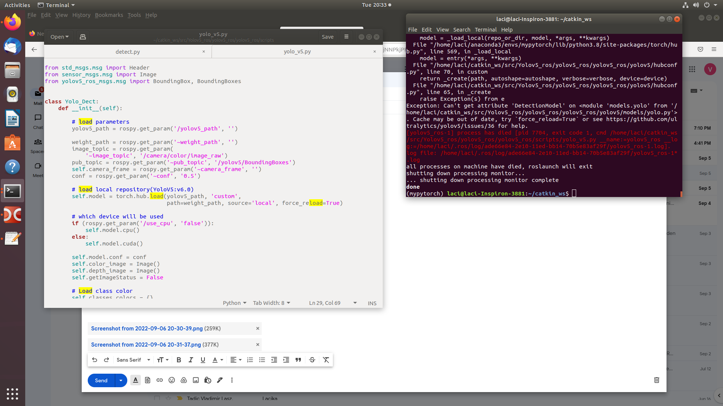Screen dimensions: 723x406
Task: Insert files using Google Drive
Action: pyautogui.click(x=183, y=380)
